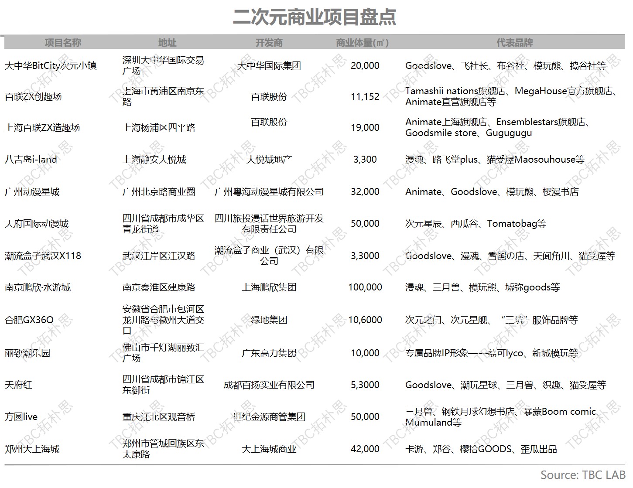633x488 pixels.
Task: Click area value 19,000
Action: click(x=365, y=128)
